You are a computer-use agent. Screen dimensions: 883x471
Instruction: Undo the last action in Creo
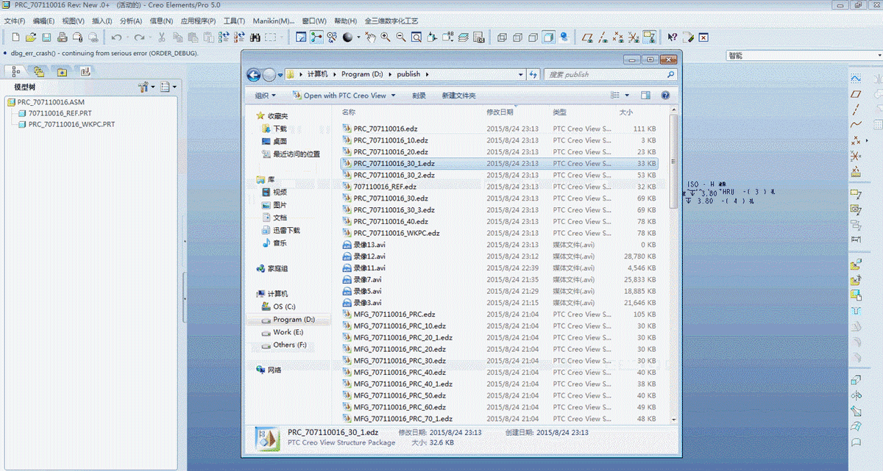click(x=116, y=37)
